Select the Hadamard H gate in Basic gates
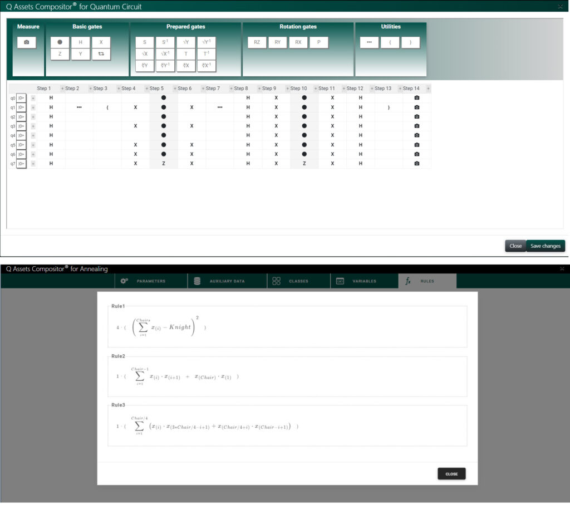570x514 pixels. pyautogui.click(x=80, y=42)
